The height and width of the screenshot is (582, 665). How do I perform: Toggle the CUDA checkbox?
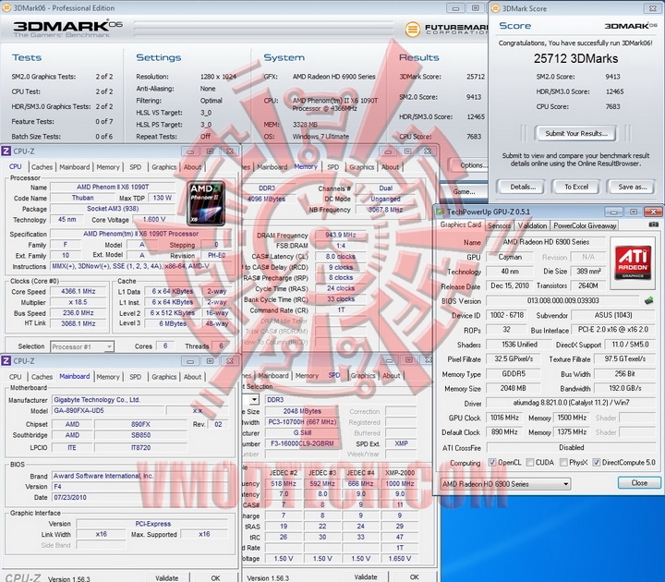pyautogui.click(x=530, y=463)
